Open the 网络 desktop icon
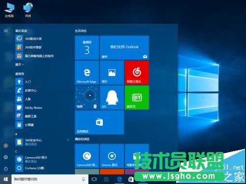This screenshot has width=246, height=184. [x=28, y=10]
